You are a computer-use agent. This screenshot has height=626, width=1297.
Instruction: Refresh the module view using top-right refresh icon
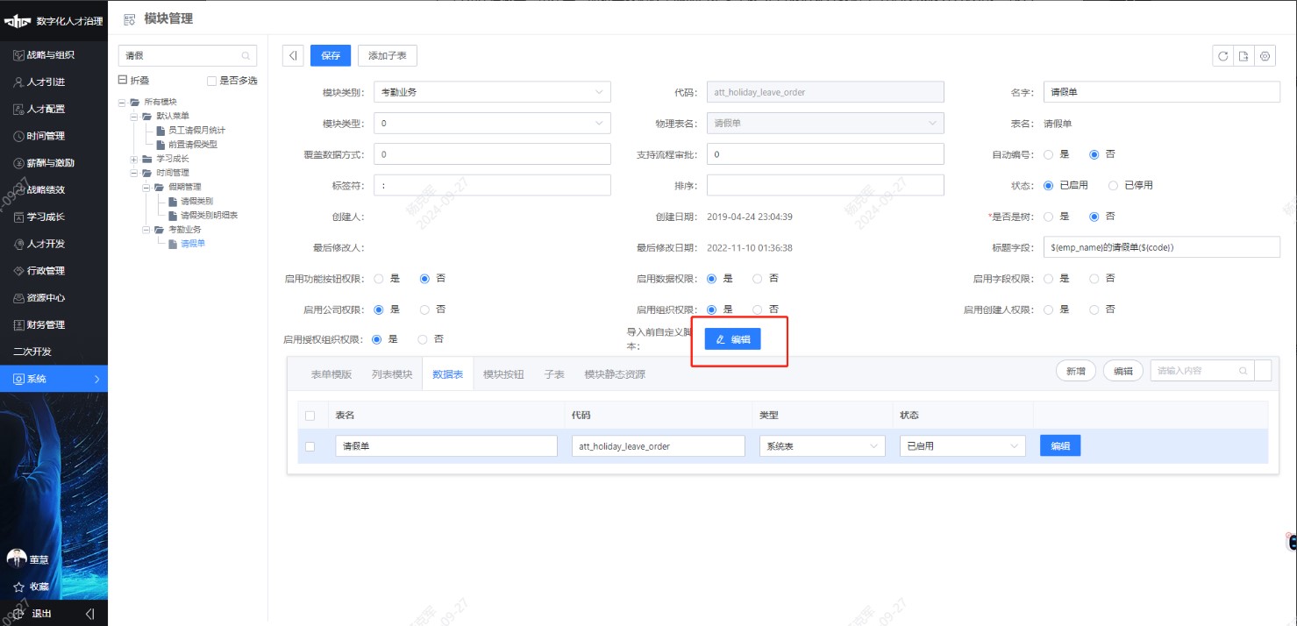point(1223,55)
